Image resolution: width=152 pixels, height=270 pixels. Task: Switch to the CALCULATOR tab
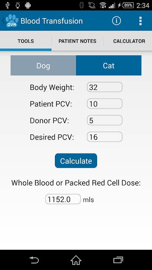click(129, 41)
